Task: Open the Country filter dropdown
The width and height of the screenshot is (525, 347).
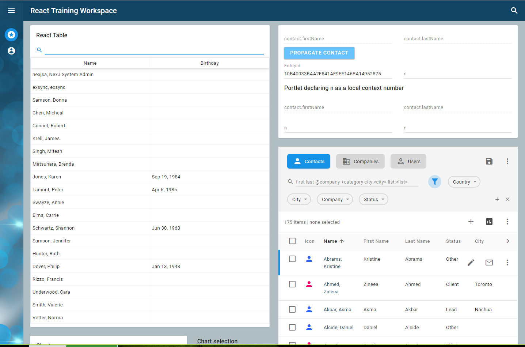Action: pos(464,182)
